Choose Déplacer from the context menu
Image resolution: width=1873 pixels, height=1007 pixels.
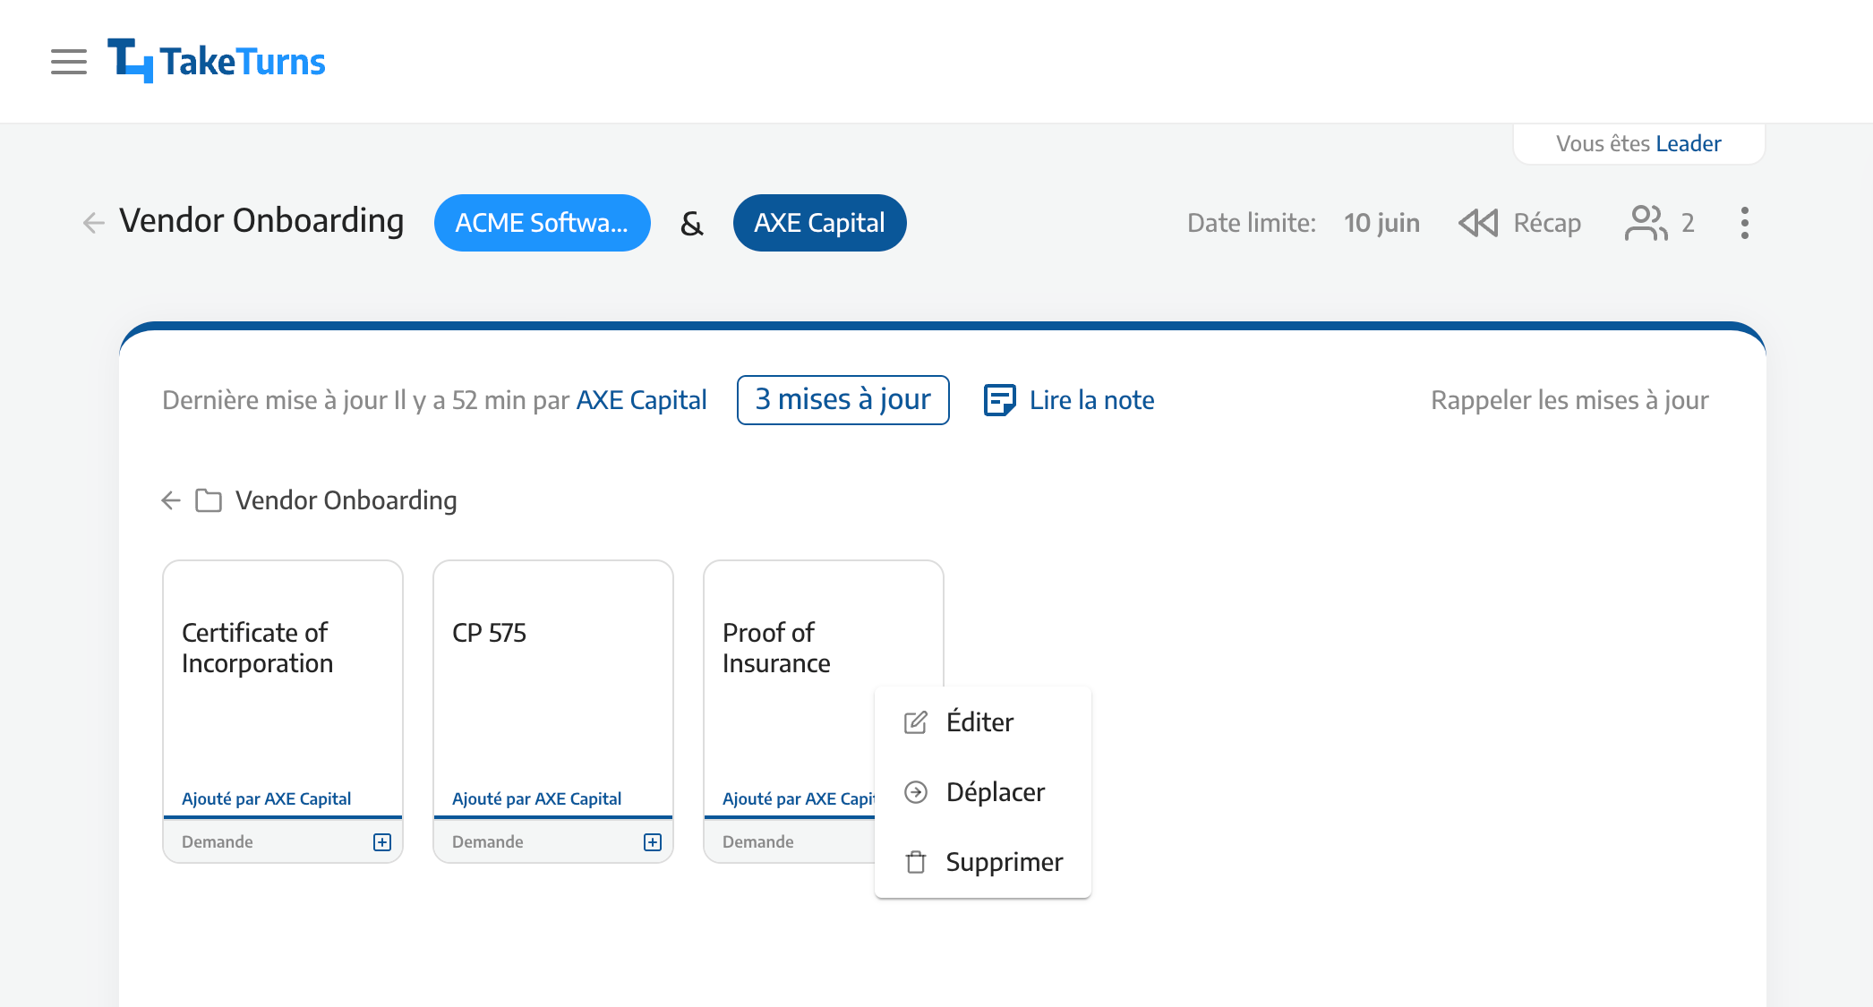(x=983, y=792)
